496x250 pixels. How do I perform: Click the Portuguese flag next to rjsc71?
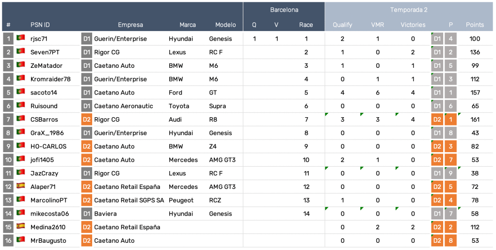pyautogui.click(x=21, y=38)
